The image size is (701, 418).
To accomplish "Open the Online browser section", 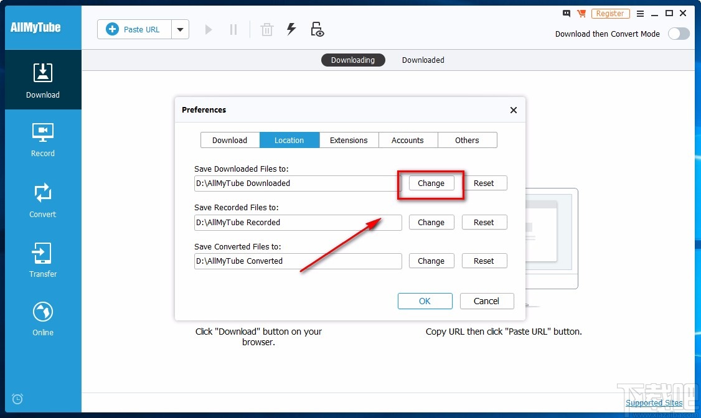I will tap(43, 318).
